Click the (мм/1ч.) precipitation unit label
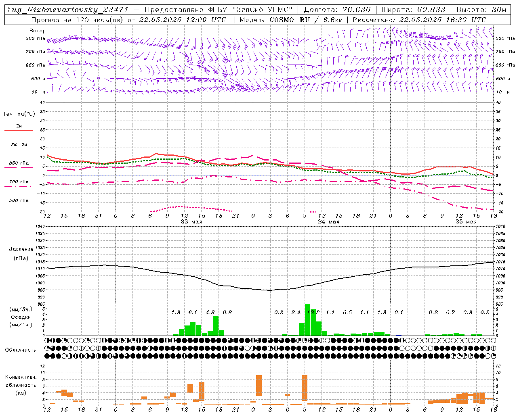This screenshot has height=413, width=517. (x=21, y=325)
